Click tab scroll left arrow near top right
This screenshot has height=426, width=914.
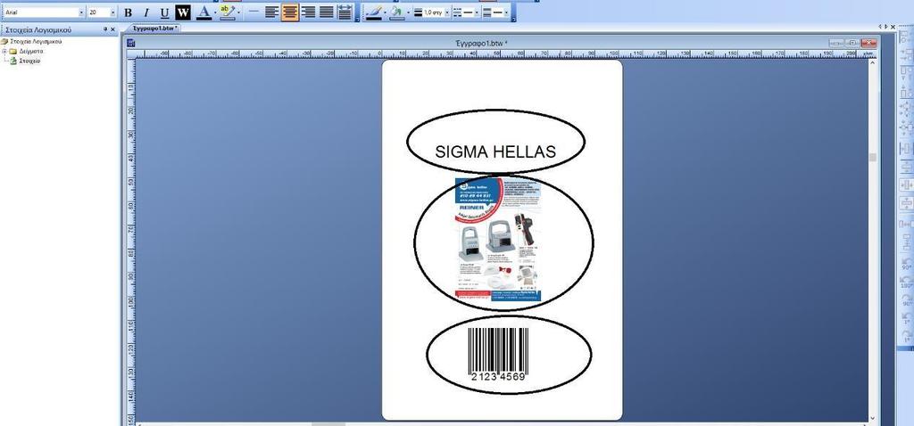tap(880, 27)
